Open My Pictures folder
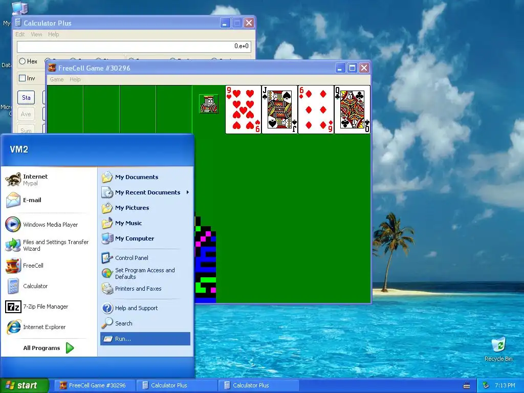Viewport: 524px width, 393px height. (x=145, y=208)
